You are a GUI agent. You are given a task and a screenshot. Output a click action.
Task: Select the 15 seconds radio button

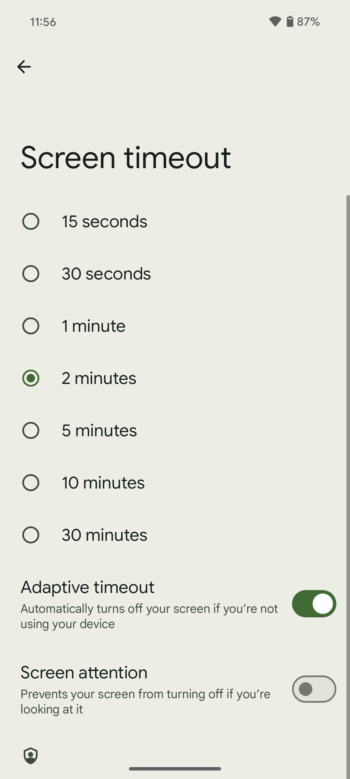(31, 221)
